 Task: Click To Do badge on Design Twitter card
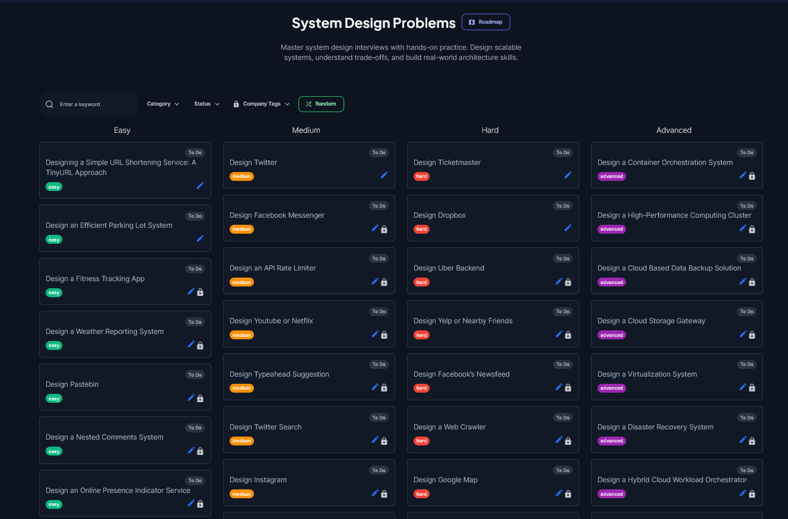pyautogui.click(x=379, y=152)
